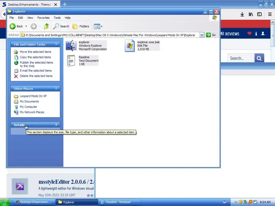Viewport: 275px width, 206px height.
Task: Click Delete the selected items
Action: click(x=36, y=76)
